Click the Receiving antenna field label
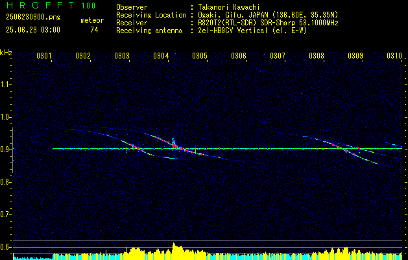This screenshot has width=408, height=260. pos(149,31)
